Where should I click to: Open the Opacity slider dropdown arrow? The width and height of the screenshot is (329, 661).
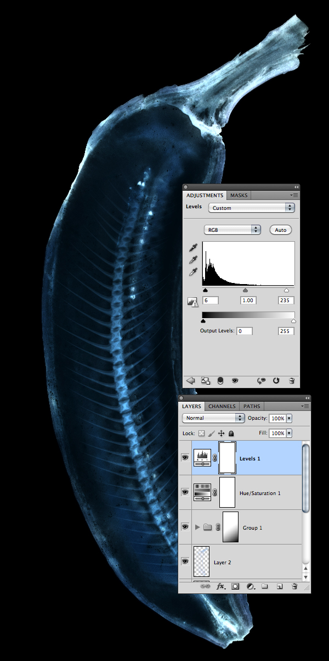coord(289,418)
